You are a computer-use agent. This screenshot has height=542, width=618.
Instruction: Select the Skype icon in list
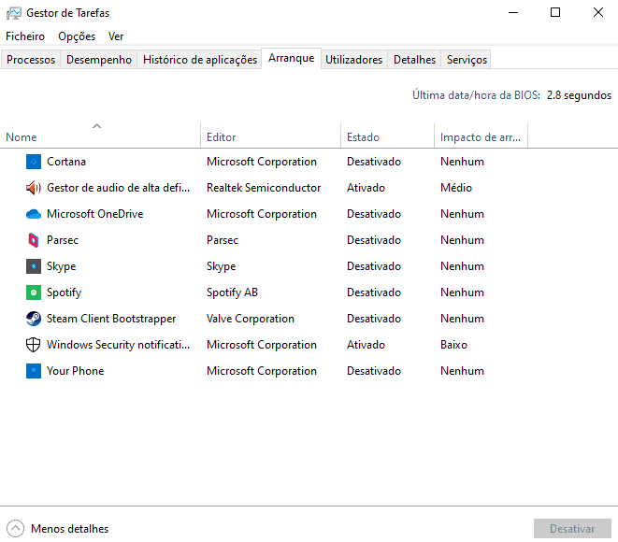(34, 266)
